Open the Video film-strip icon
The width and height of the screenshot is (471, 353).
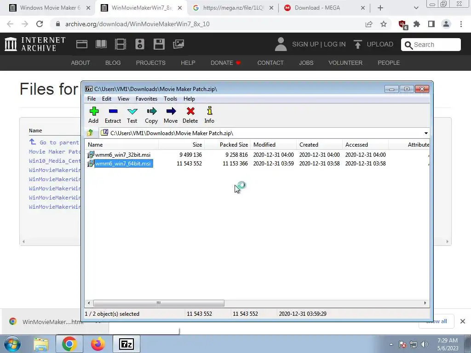pos(121,44)
